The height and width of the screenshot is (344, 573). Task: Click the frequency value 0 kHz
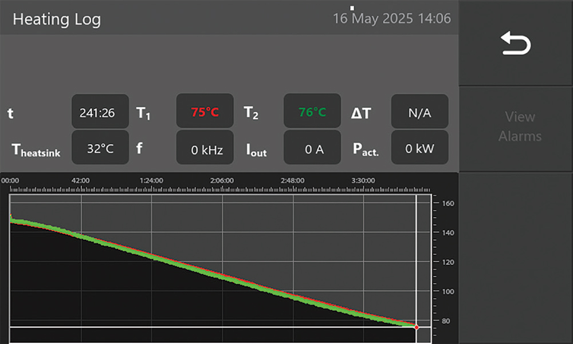(205, 149)
